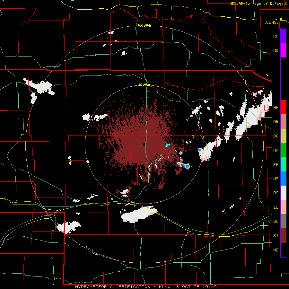Click the red HA legend color swatch
Viewport: 289px width, 289px height.
pyautogui.click(x=284, y=107)
